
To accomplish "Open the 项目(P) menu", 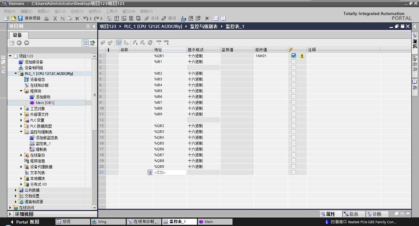I will (x=9, y=11).
